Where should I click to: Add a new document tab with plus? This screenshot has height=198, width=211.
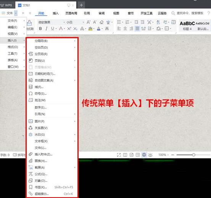pos(81,5)
